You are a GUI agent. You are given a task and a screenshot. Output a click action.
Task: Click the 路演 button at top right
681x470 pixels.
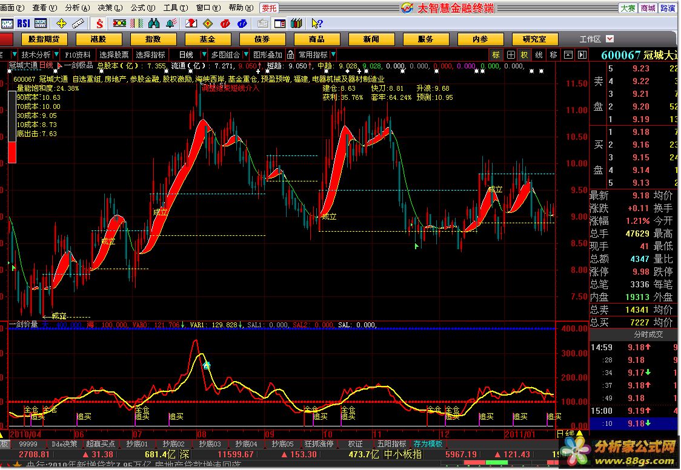tap(668, 8)
